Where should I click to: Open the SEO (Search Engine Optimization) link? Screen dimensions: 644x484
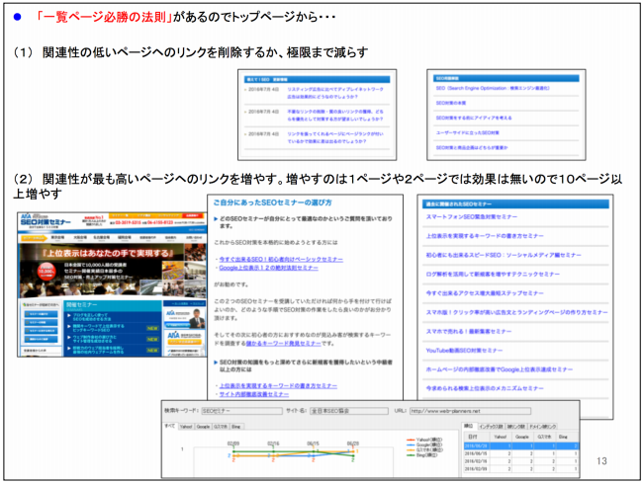pyautogui.click(x=493, y=88)
